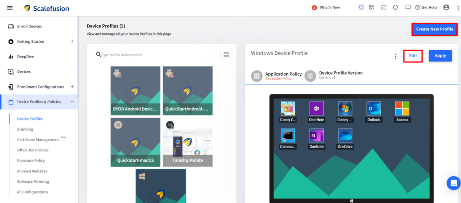Click the Command Prompt app icon
The width and height of the screenshot is (461, 203).
pos(288,136)
